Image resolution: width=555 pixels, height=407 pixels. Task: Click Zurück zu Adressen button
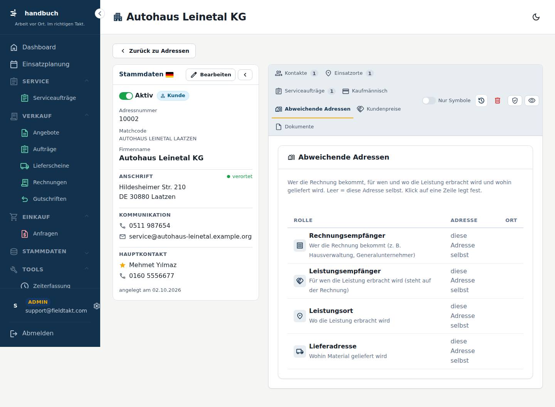tap(154, 51)
